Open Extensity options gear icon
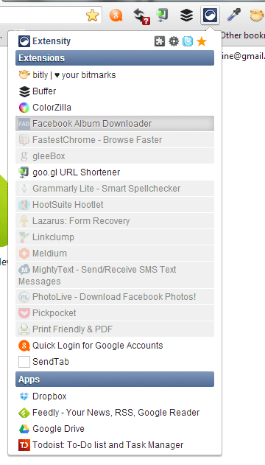This screenshot has height=465, width=265. point(174,41)
